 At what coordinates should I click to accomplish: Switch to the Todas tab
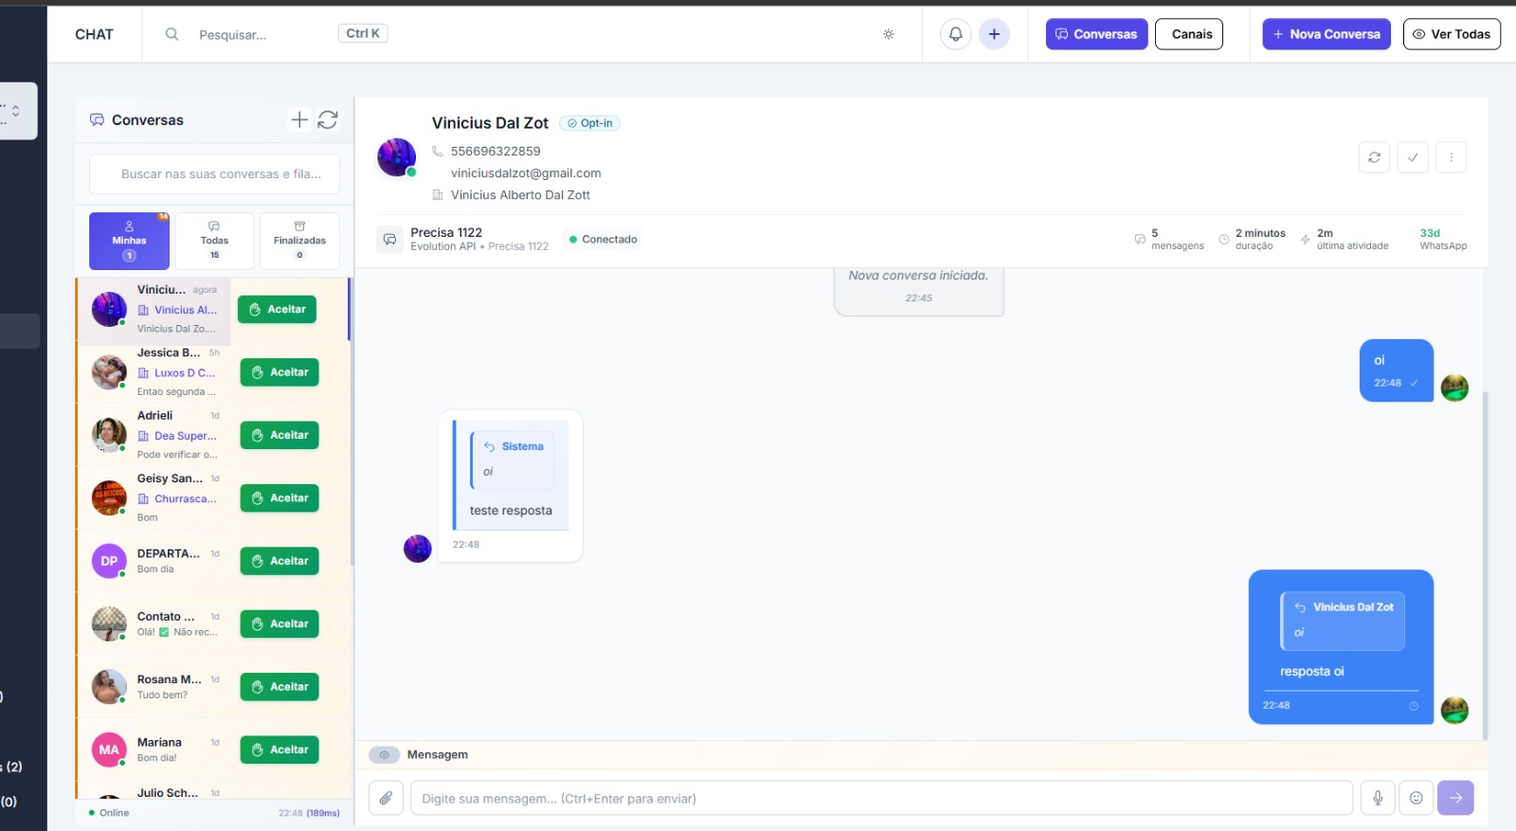point(214,241)
